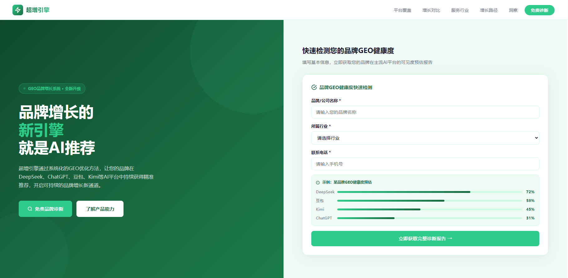The height and width of the screenshot is (278, 568).
Task: Focus the 品牌/公司名称 input field
Action: [425, 112]
